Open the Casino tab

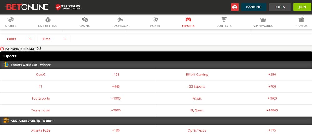(85, 26)
